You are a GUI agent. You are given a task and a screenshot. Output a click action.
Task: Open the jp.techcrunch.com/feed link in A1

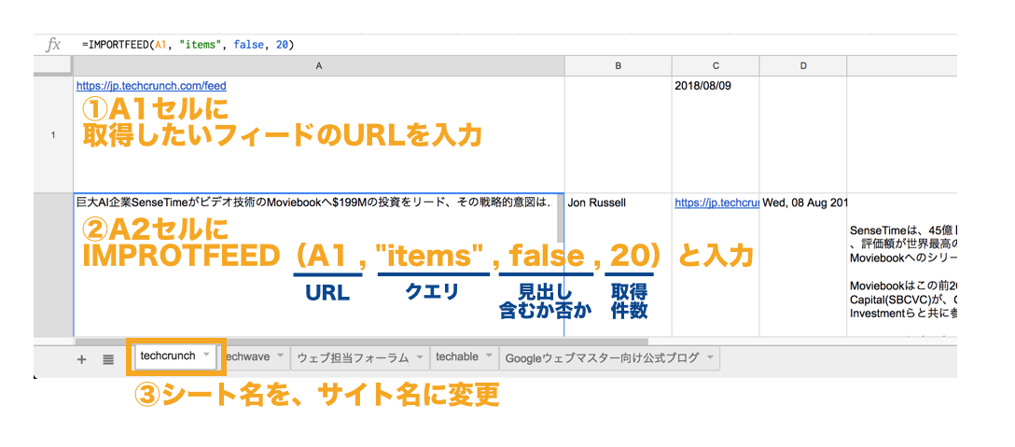(151, 86)
